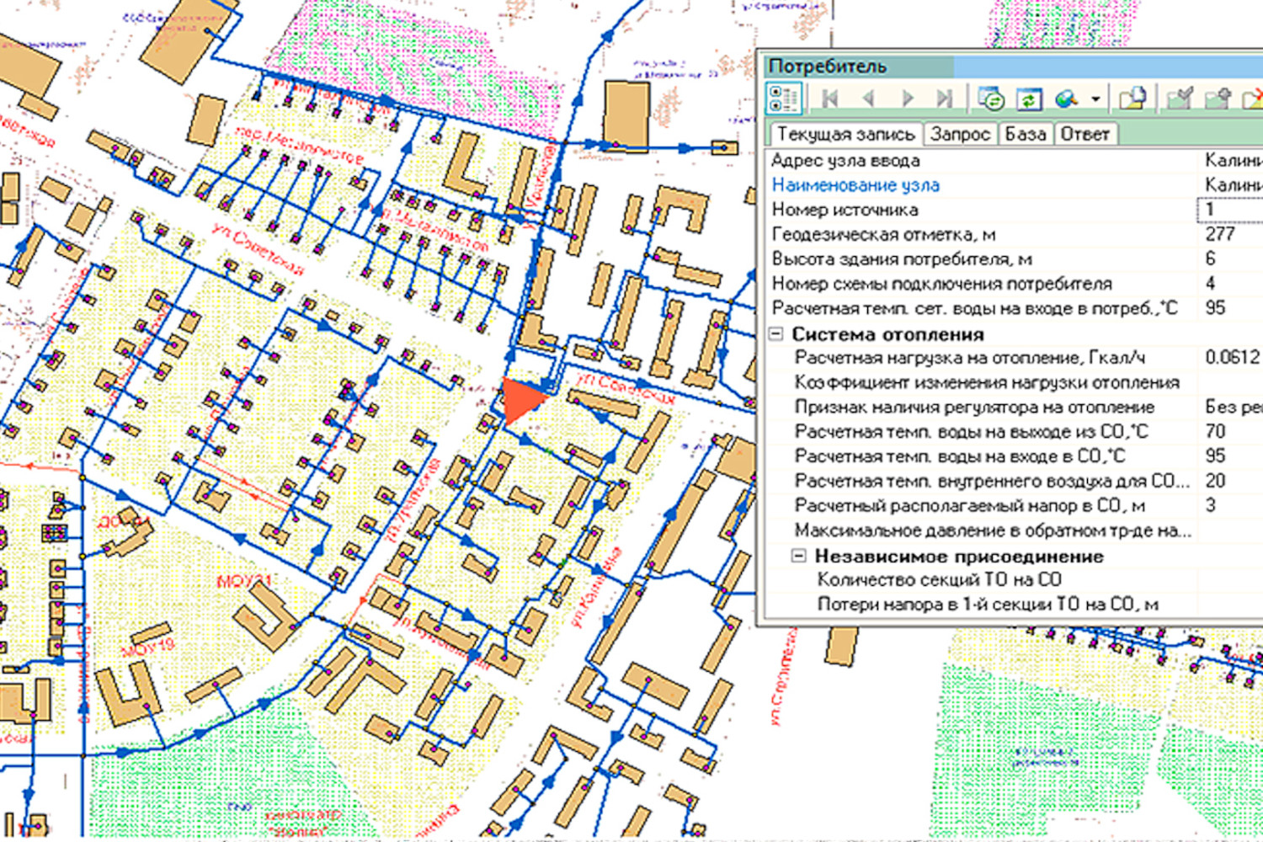Select Расчетная темп. сет. воды на входе row
Viewport: 1263px width, 842px height.
click(1014, 308)
